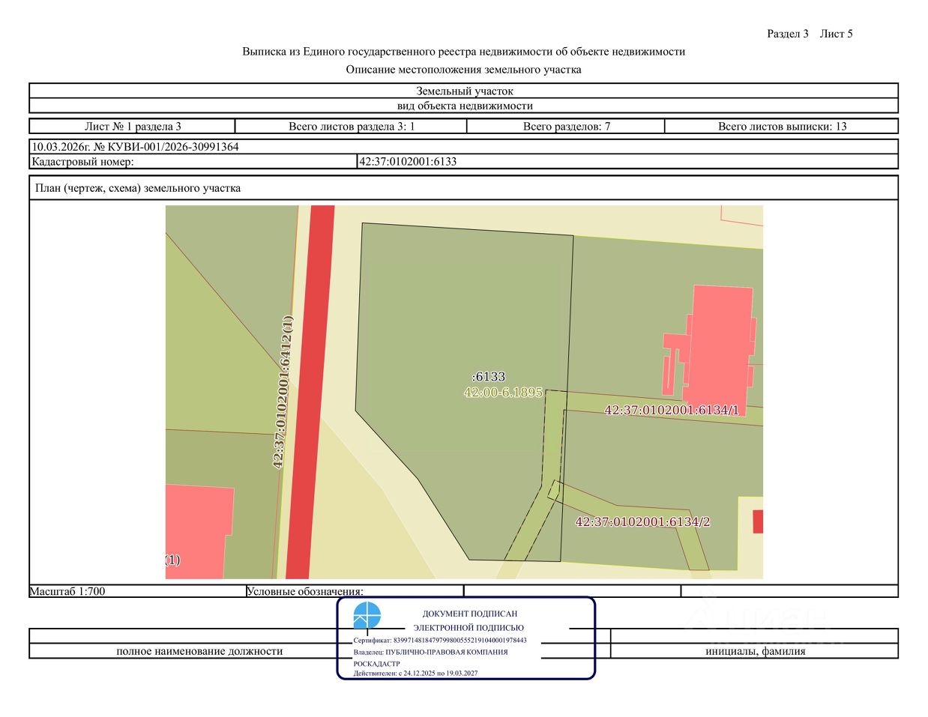The width and height of the screenshot is (928, 717).
Task: Click the 'инициалы, фамилия' cell
Action: tap(755, 651)
